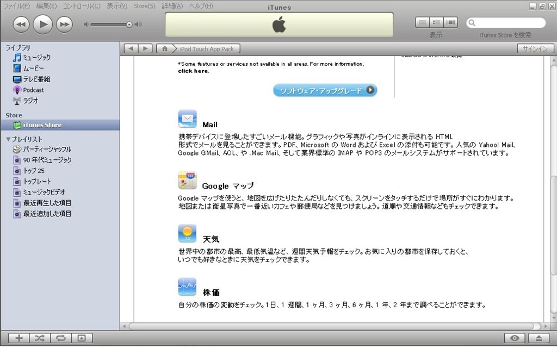Go forward in Store navigation
557x347 pixels.
point(145,48)
